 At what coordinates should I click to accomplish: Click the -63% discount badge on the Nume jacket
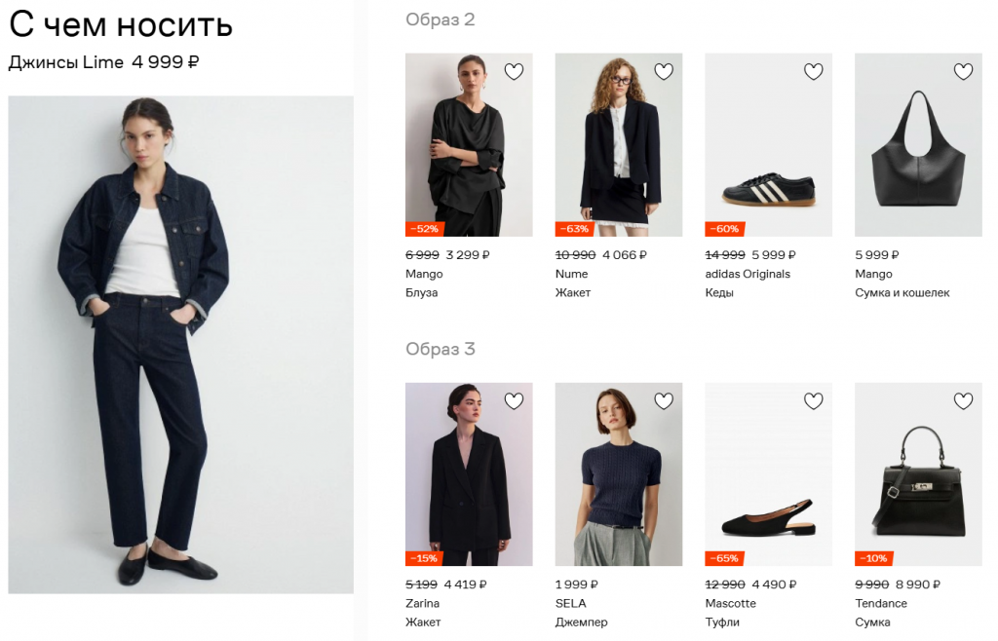(574, 229)
